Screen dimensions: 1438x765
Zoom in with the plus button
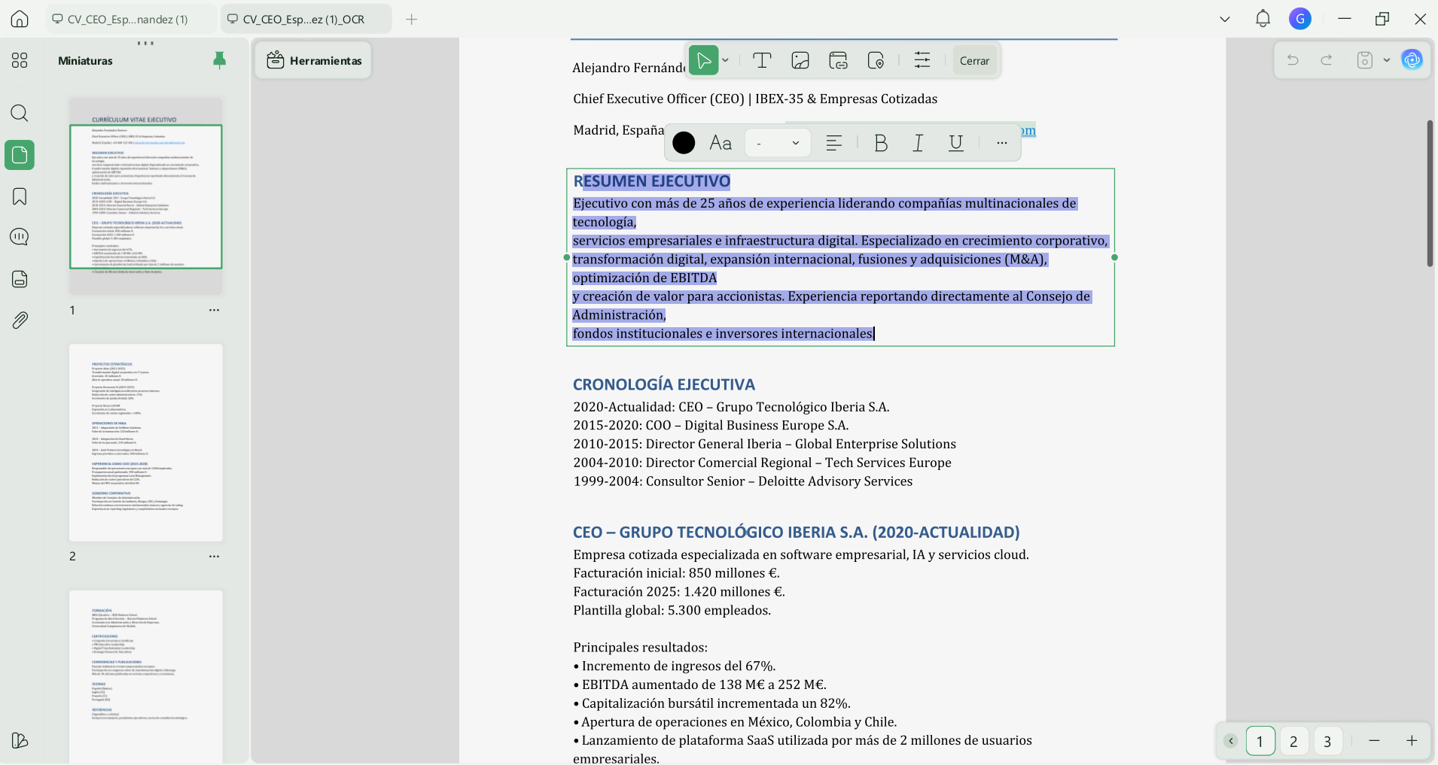tap(1412, 741)
